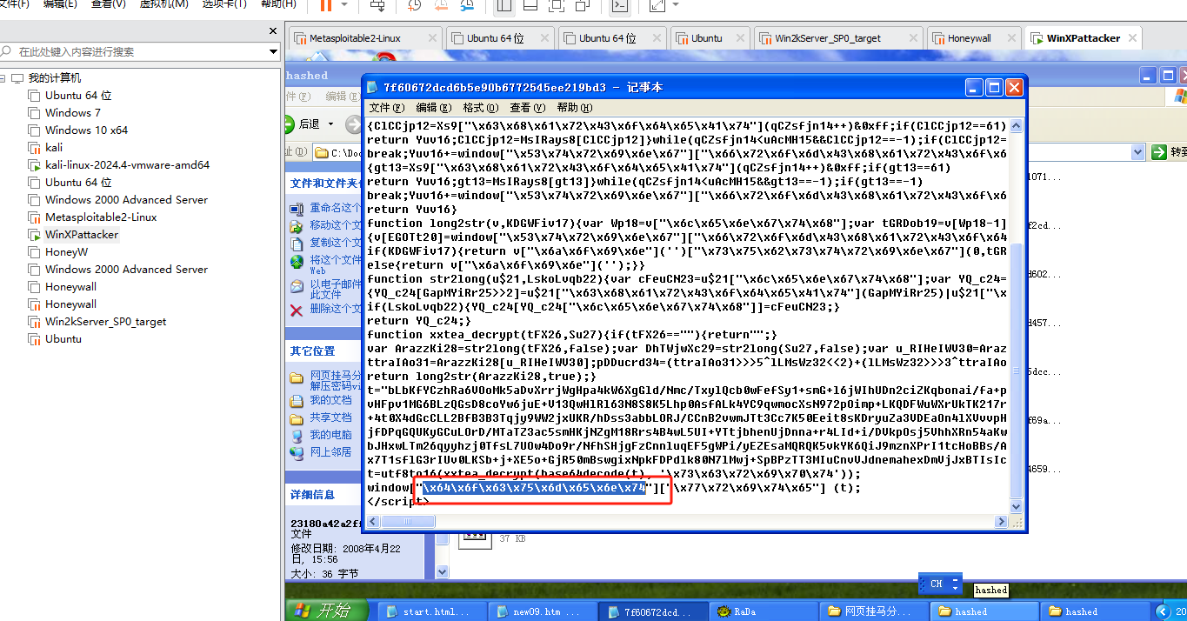Take a snapshot of this virtual machine

(x=415, y=5)
